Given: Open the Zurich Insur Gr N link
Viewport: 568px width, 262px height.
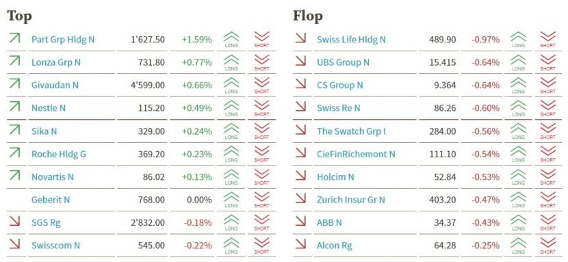Looking at the screenshot, I should pyautogui.click(x=351, y=200).
